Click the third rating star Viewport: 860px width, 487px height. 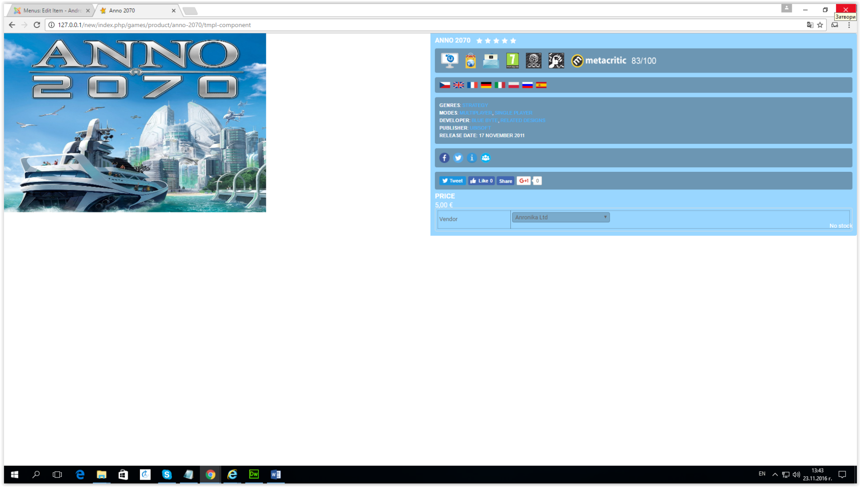pyautogui.click(x=496, y=41)
